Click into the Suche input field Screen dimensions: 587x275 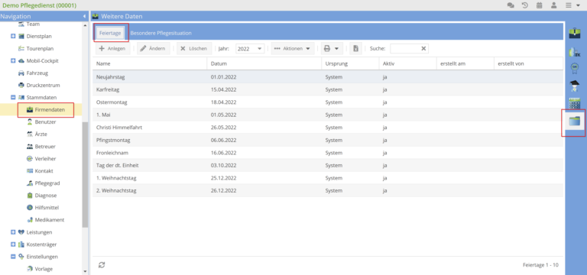(x=404, y=49)
